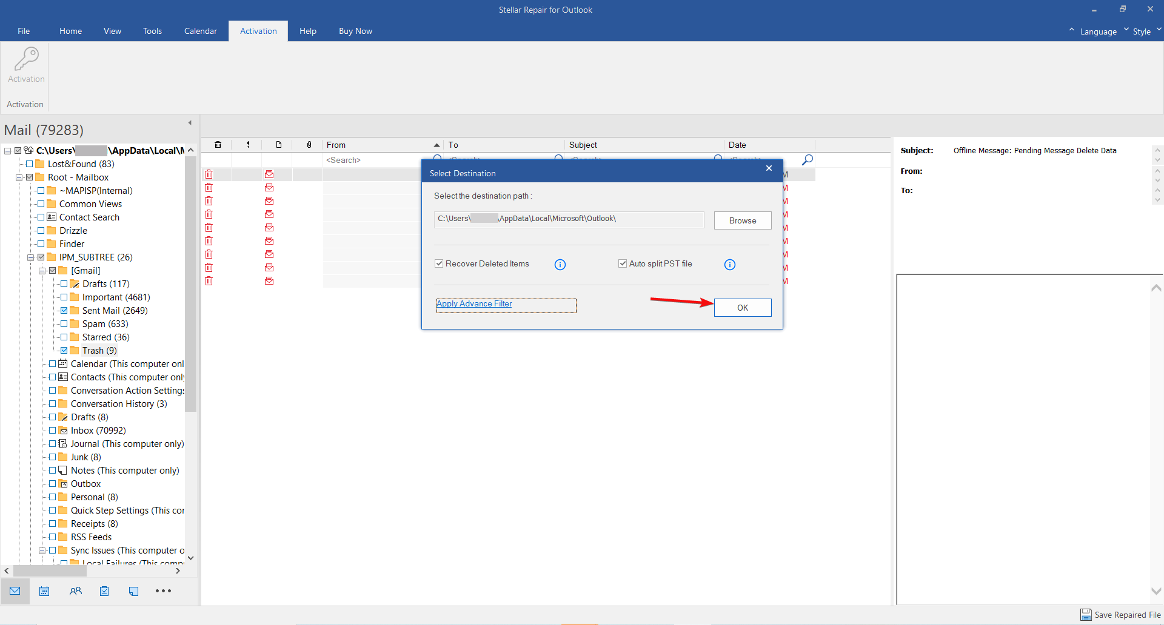The height and width of the screenshot is (625, 1164).
Task: Open Mail view icon in bottom navigation
Action: (x=15, y=591)
